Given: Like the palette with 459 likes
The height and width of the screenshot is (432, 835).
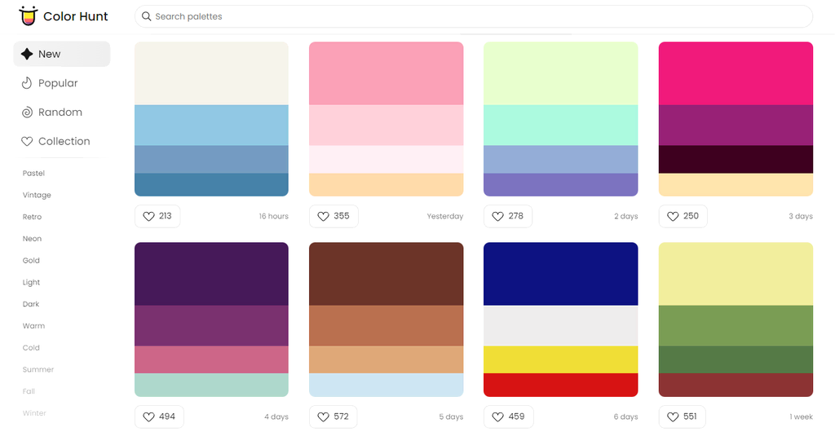Looking at the screenshot, I should point(509,417).
